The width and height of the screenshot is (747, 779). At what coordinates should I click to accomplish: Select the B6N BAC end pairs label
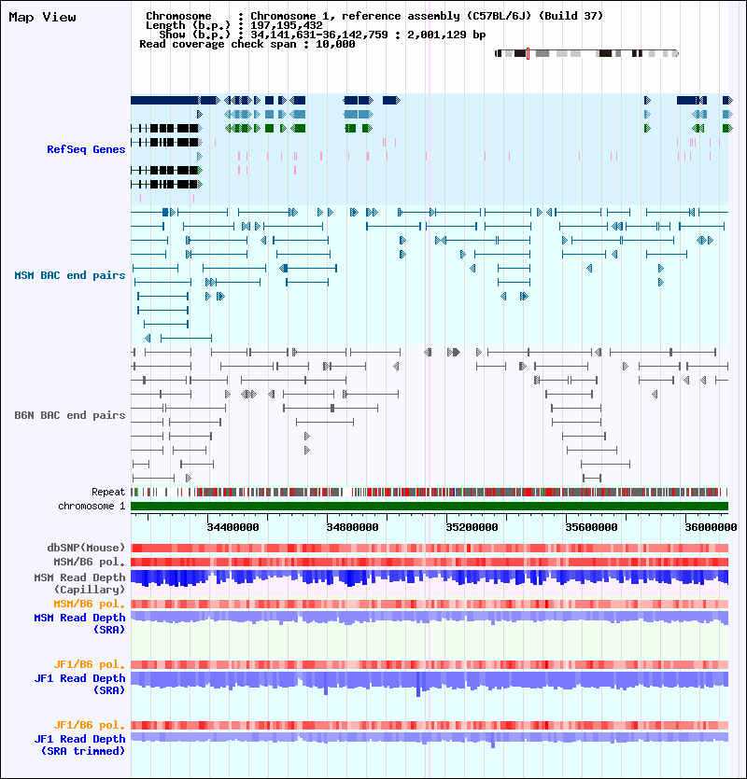[70, 415]
